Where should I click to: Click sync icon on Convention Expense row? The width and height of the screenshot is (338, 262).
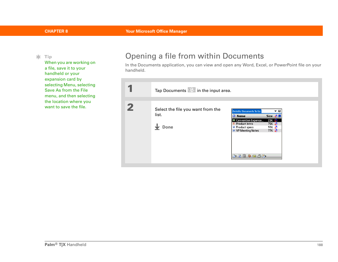tap(276, 120)
